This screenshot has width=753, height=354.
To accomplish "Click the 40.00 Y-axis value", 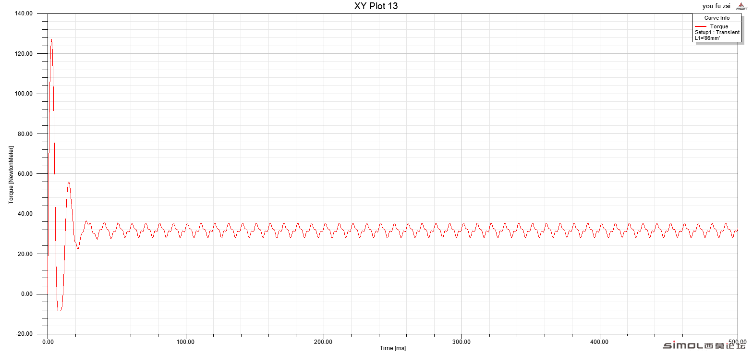I will pos(24,214).
